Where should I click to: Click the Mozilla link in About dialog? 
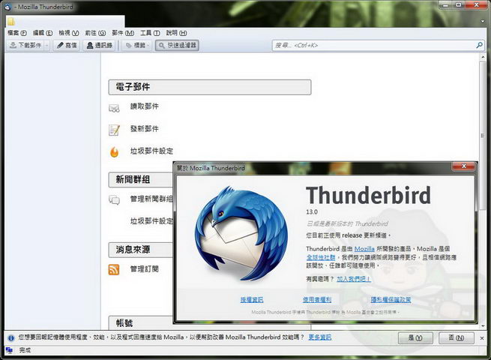pyautogui.click(x=364, y=247)
